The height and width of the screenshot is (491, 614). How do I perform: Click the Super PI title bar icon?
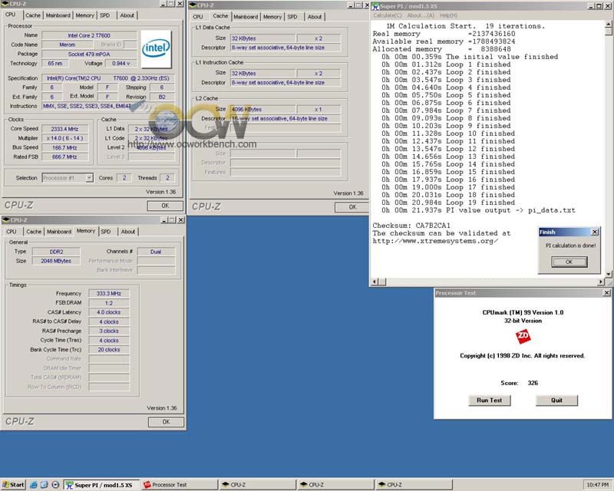coord(375,6)
